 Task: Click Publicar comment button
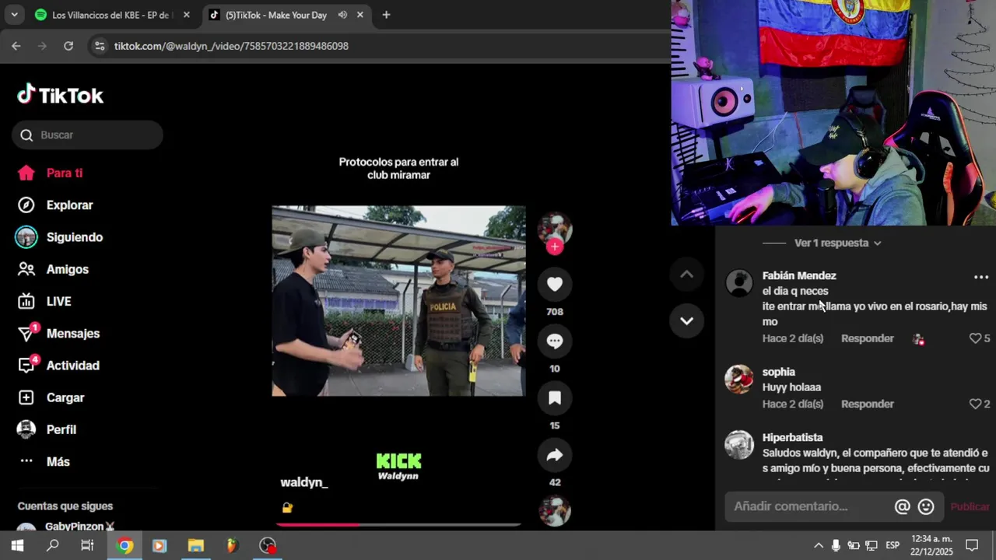pos(970,506)
